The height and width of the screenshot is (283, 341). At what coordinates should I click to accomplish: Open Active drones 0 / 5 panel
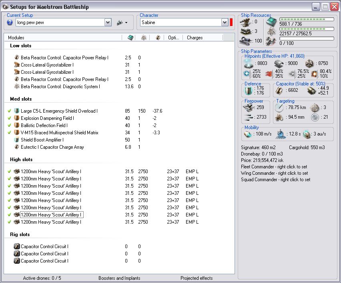[42, 278]
